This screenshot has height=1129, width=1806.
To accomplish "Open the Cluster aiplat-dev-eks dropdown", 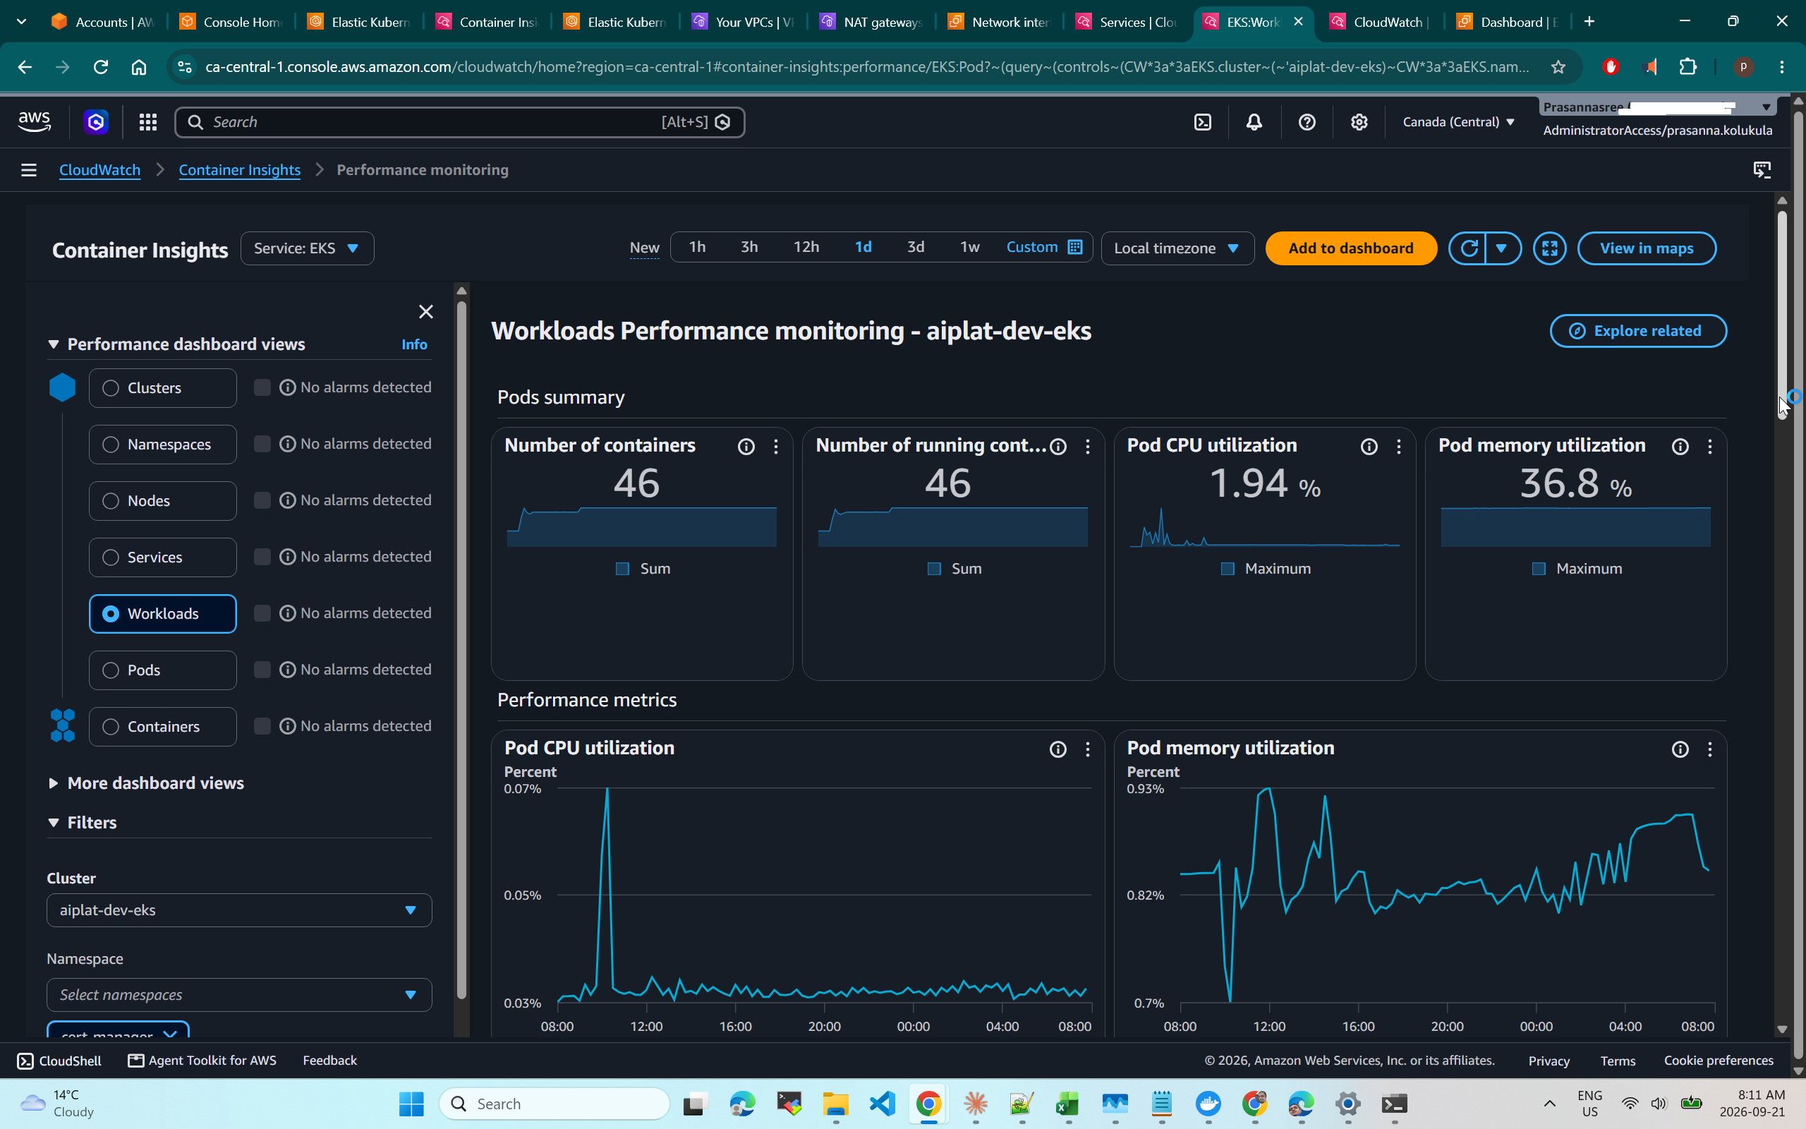I will (239, 910).
